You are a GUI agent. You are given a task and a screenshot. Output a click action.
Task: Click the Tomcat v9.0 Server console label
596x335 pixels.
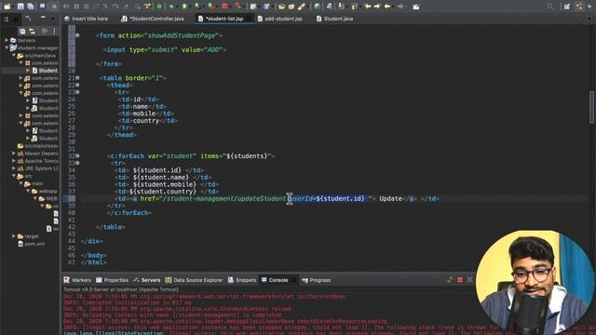121,289
